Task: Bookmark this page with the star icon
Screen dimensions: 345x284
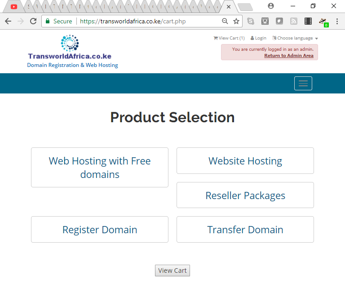Action: coord(236,21)
